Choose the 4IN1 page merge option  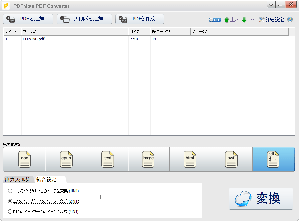[x=43, y=212]
